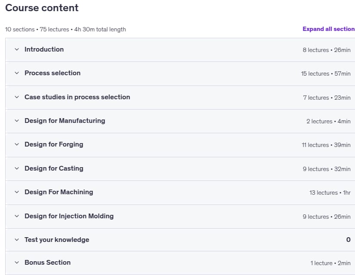Open the Design for Casting heading

click(x=54, y=168)
